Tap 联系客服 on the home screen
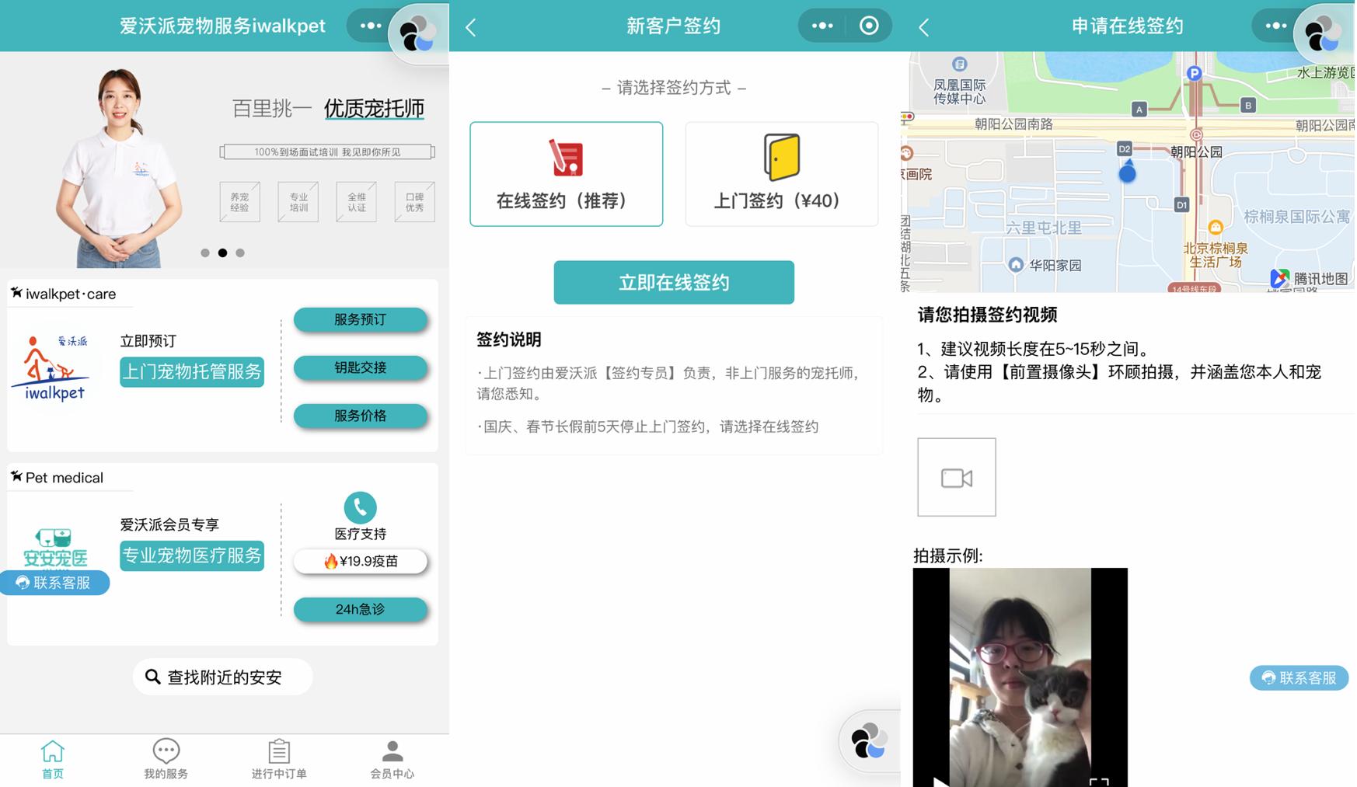 click(54, 583)
